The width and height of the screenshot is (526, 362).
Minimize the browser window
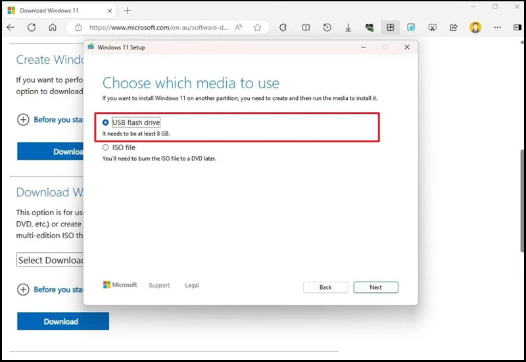[x=473, y=7]
